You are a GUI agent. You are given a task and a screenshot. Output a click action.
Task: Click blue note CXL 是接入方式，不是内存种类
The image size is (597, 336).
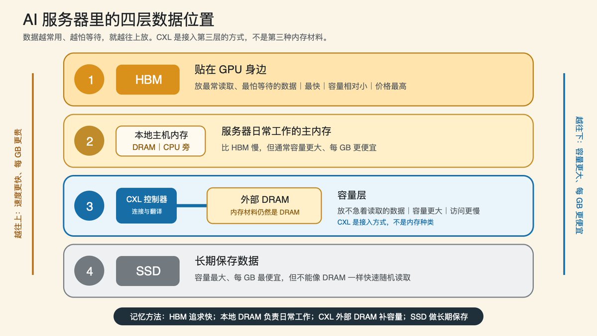point(385,222)
